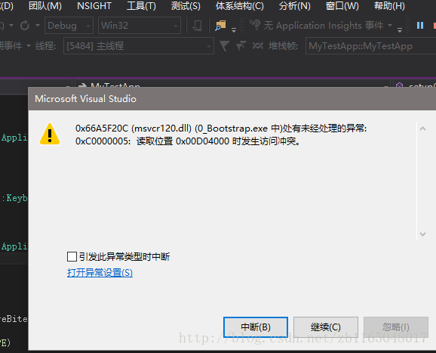Screen dimensions: 436x353
Task: Check 引发此异常类型时中断 checkbox
Action: click(72, 256)
